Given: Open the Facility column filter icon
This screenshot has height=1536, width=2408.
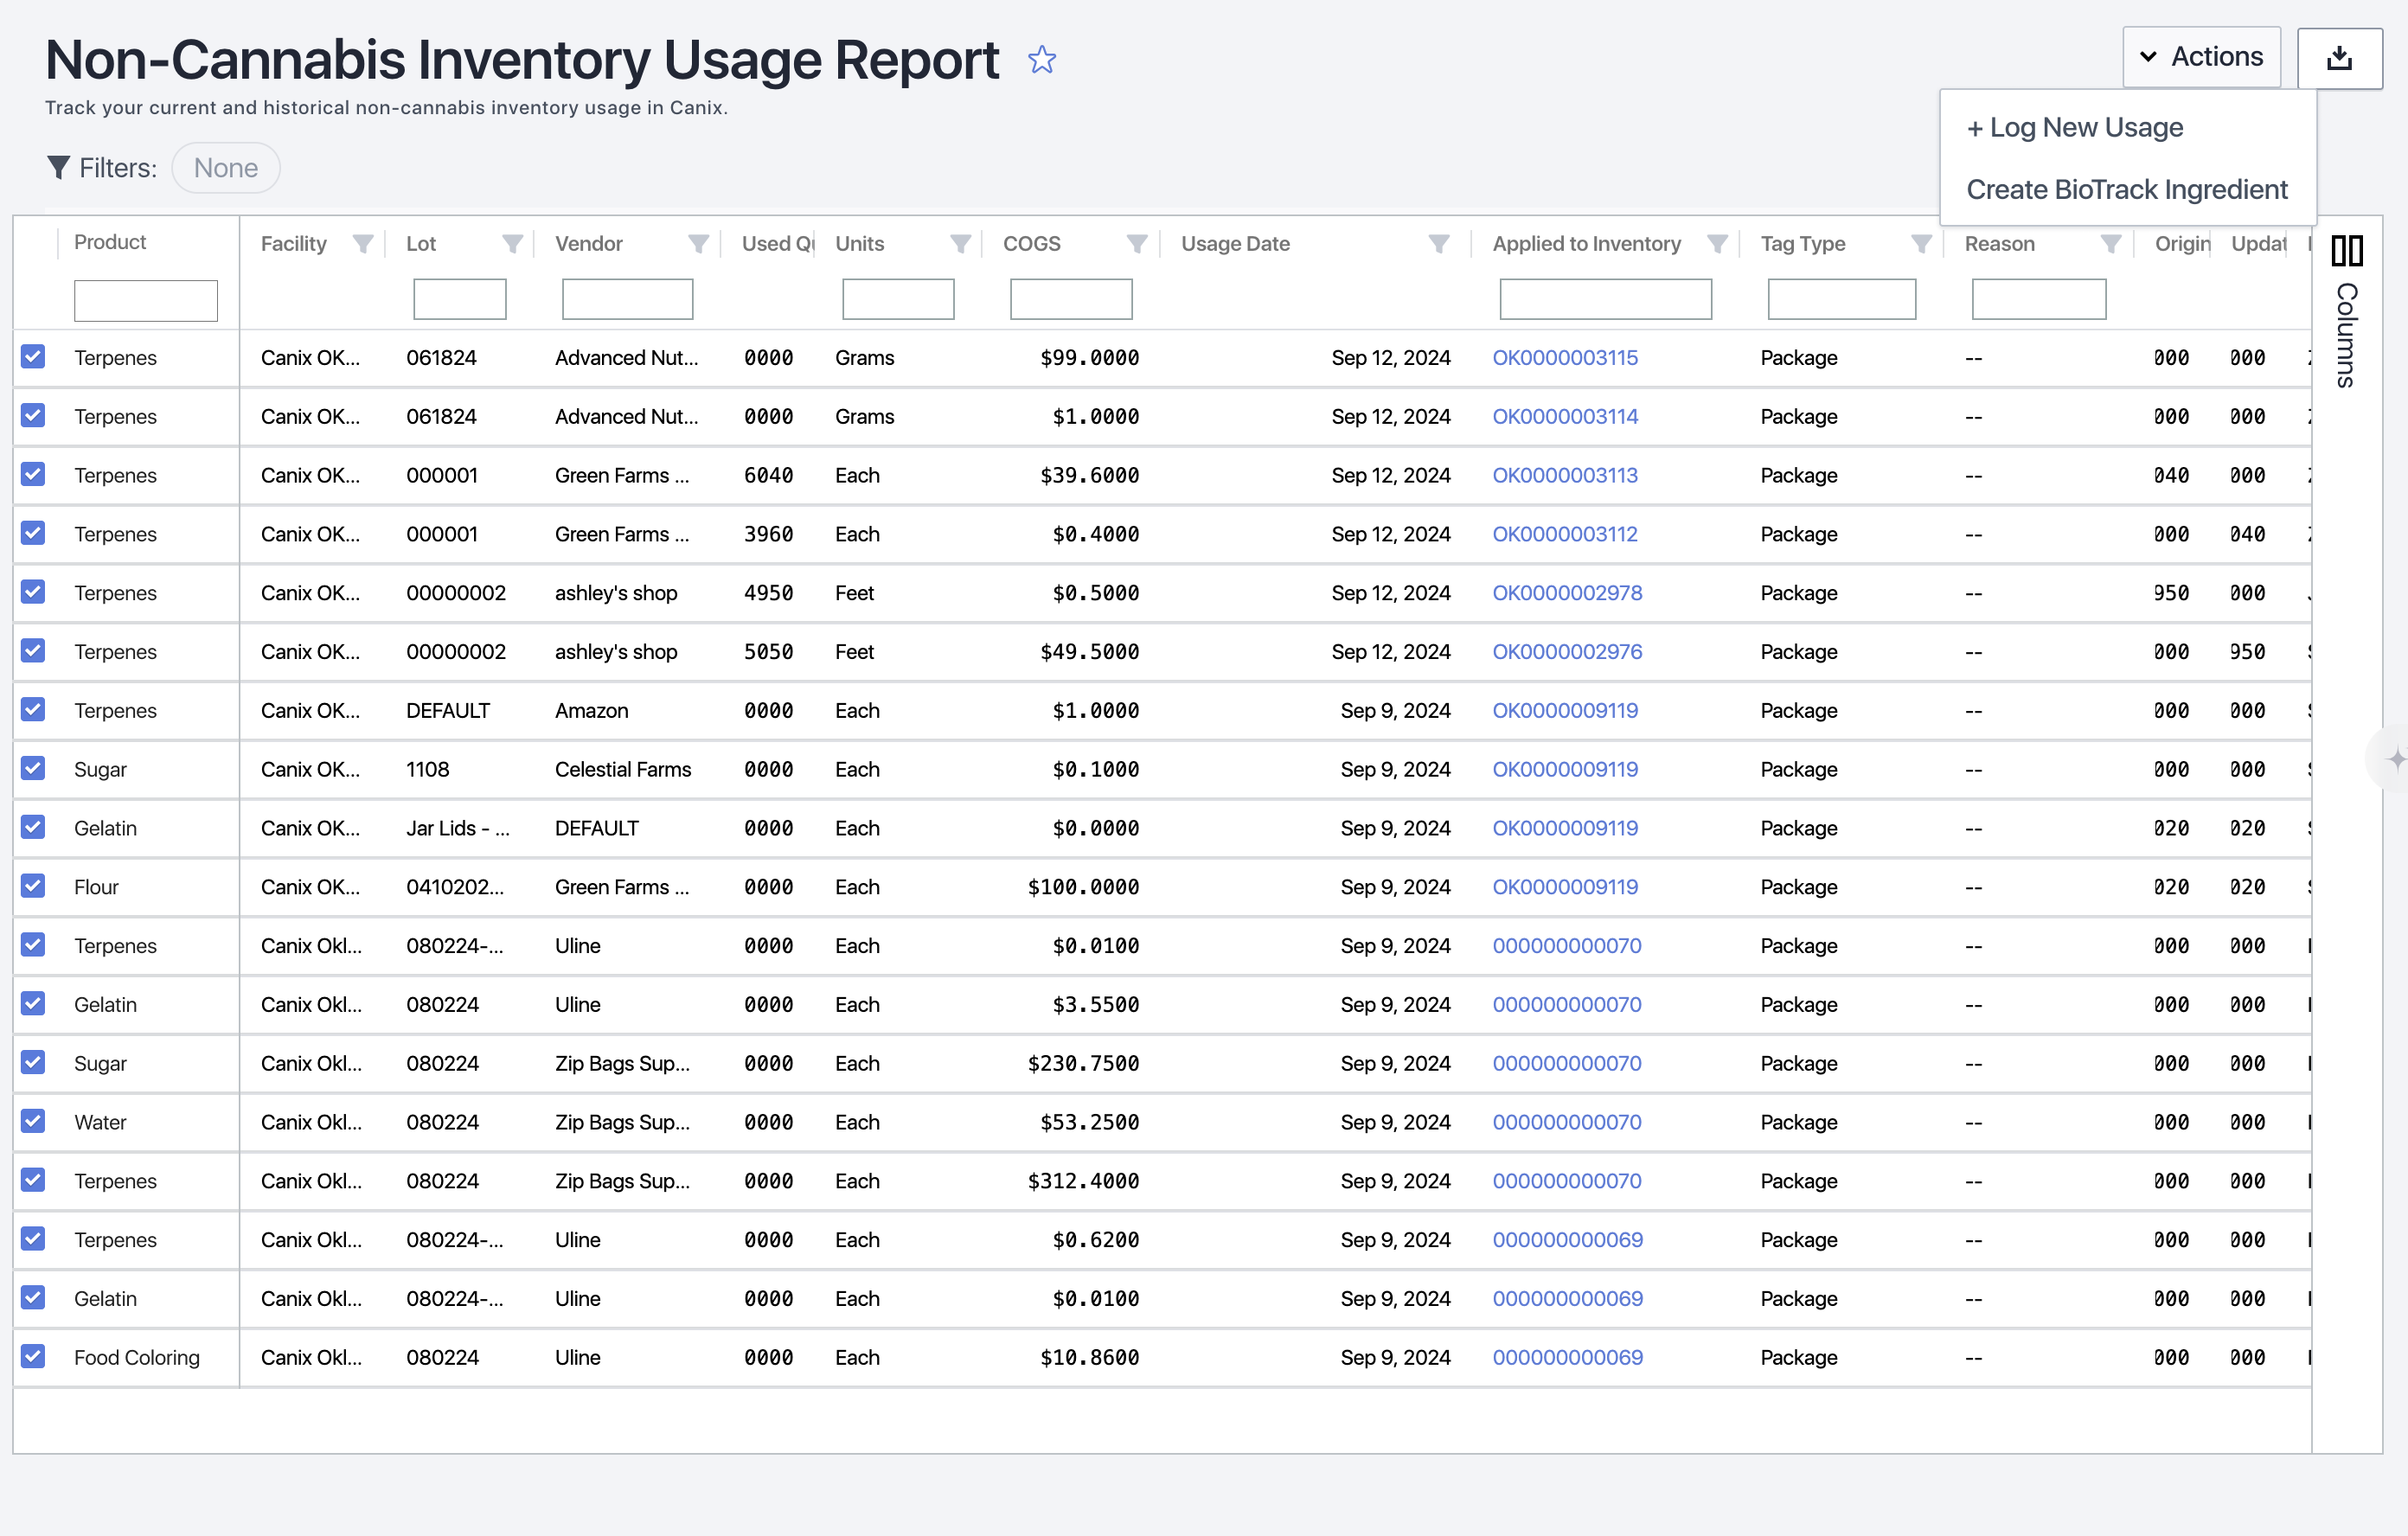Looking at the screenshot, I should click(363, 244).
